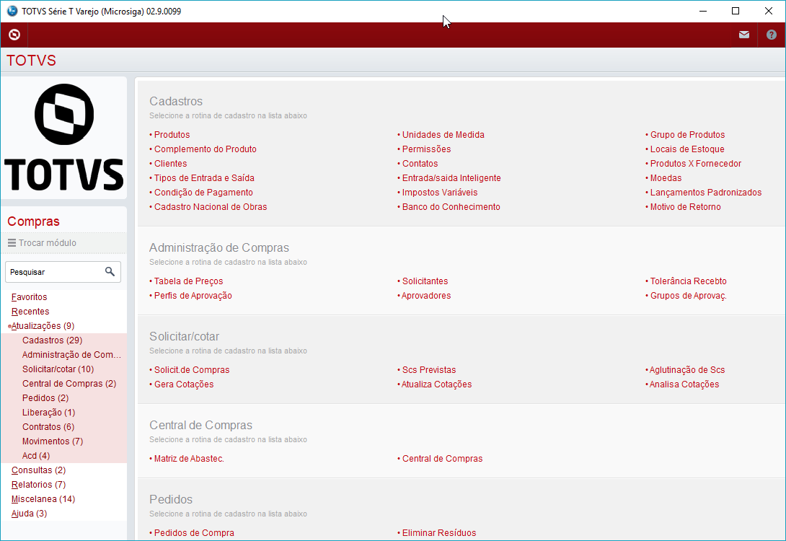
Task: Open Aglutinação de Scs
Action: click(687, 370)
